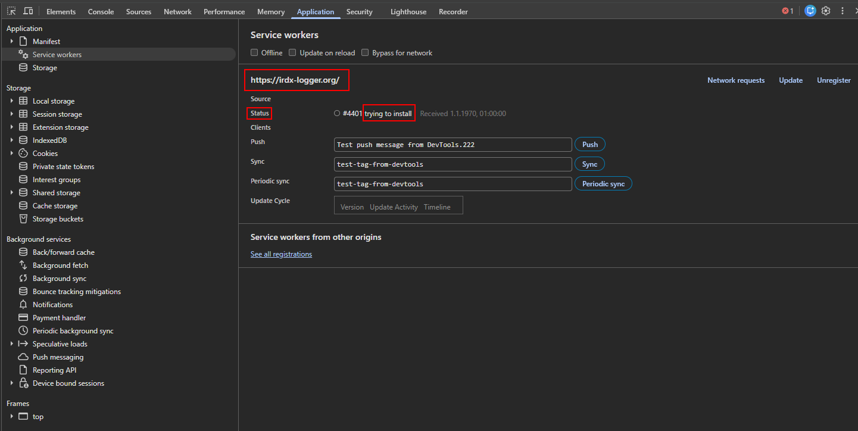Select the Cache storage database icon
Image resolution: width=858 pixels, height=431 pixels.
coord(23,206)
